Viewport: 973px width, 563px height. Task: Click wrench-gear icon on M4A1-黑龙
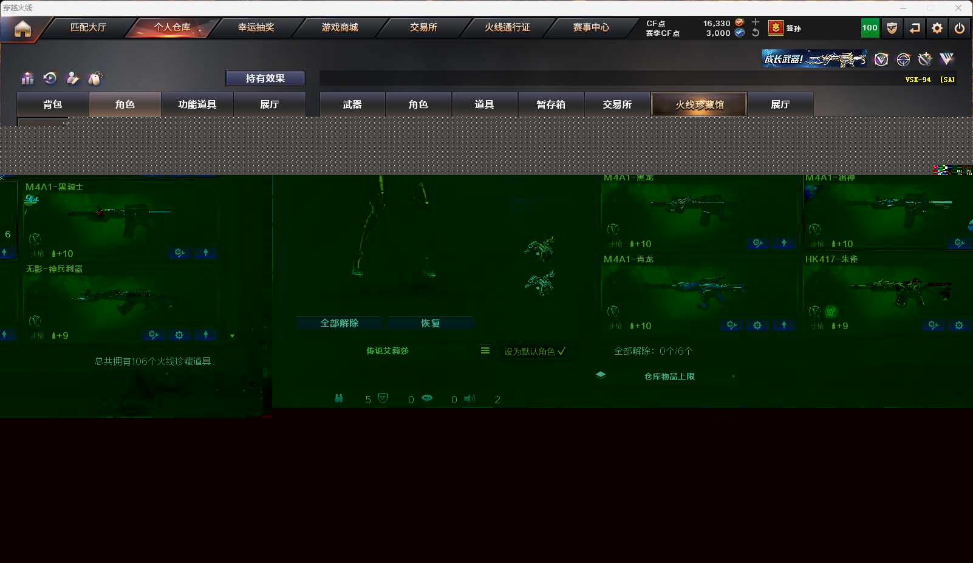pyautogui.click(x=758, y=243)
